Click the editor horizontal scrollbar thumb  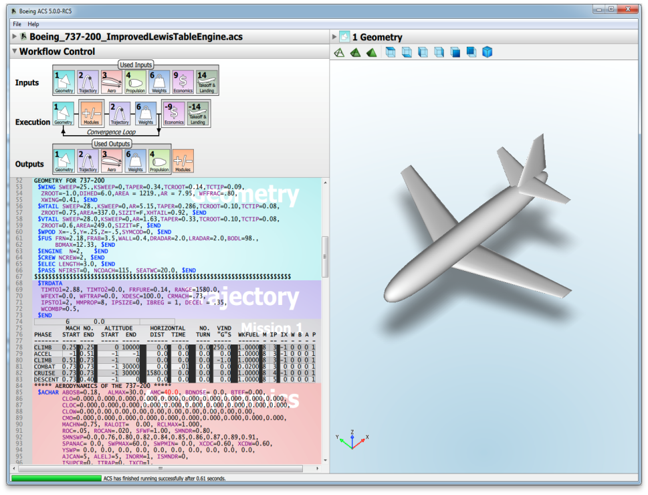[160, 468]
